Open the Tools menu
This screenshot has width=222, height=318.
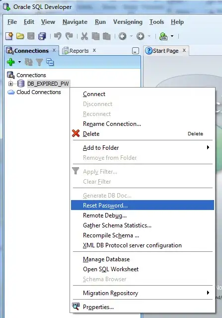156,22
